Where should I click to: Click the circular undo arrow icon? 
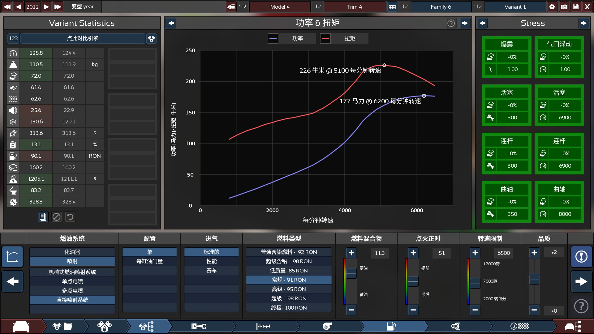tap(70, 217)
